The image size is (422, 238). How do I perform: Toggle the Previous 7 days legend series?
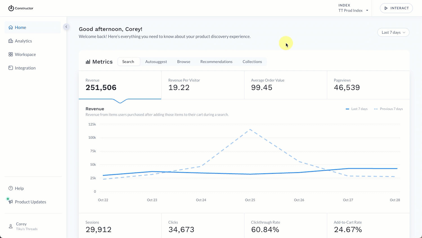[389, 109]
